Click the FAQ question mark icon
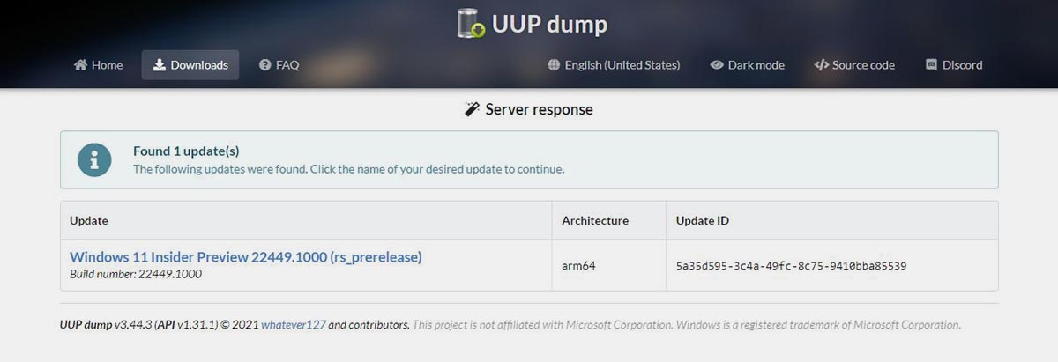The image size is (1058, 362). (264, 65)
